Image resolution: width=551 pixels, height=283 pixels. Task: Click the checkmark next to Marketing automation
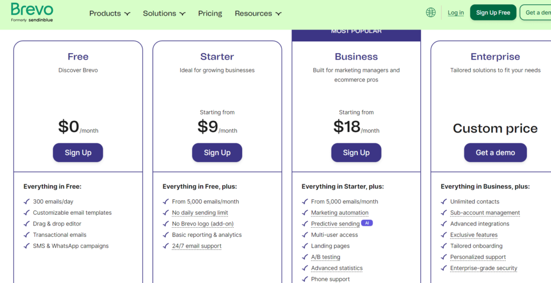point(305,213)
